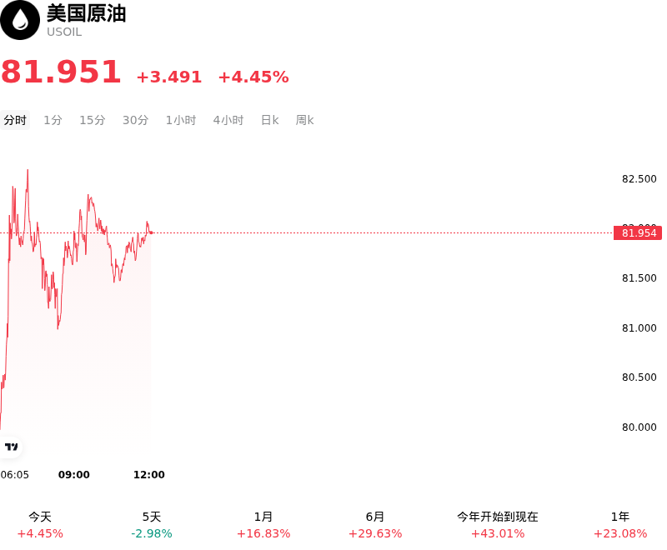Image resolution: width=667 pixels, height=550 pixels.
Task: Select the 1年 +23.08% range
Action: point(620,525)
